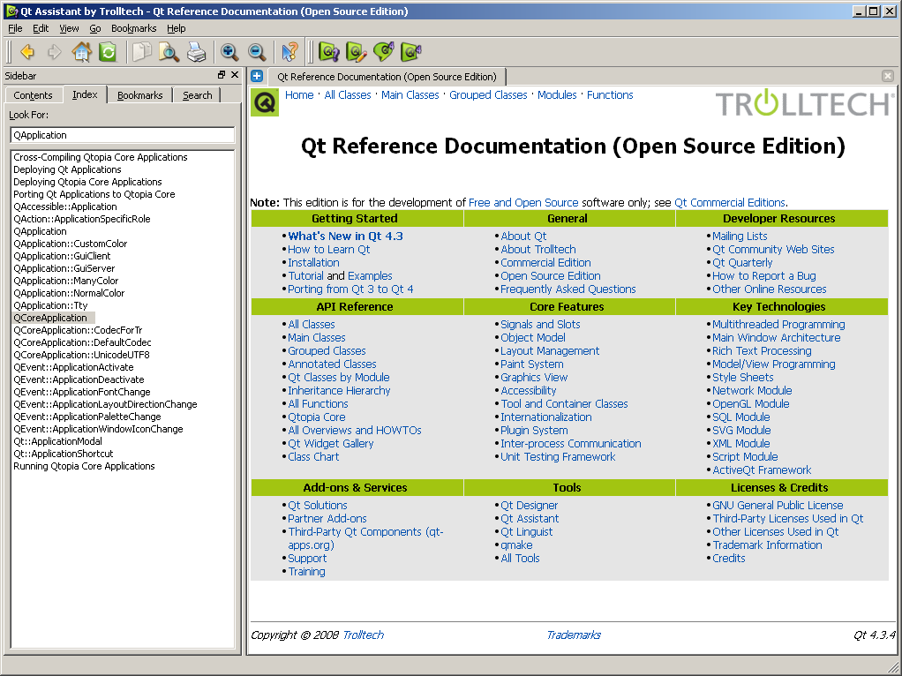Open the Trademarks link in the footer
This screenshot has width=902, height=676.
(x=574, y=635)
